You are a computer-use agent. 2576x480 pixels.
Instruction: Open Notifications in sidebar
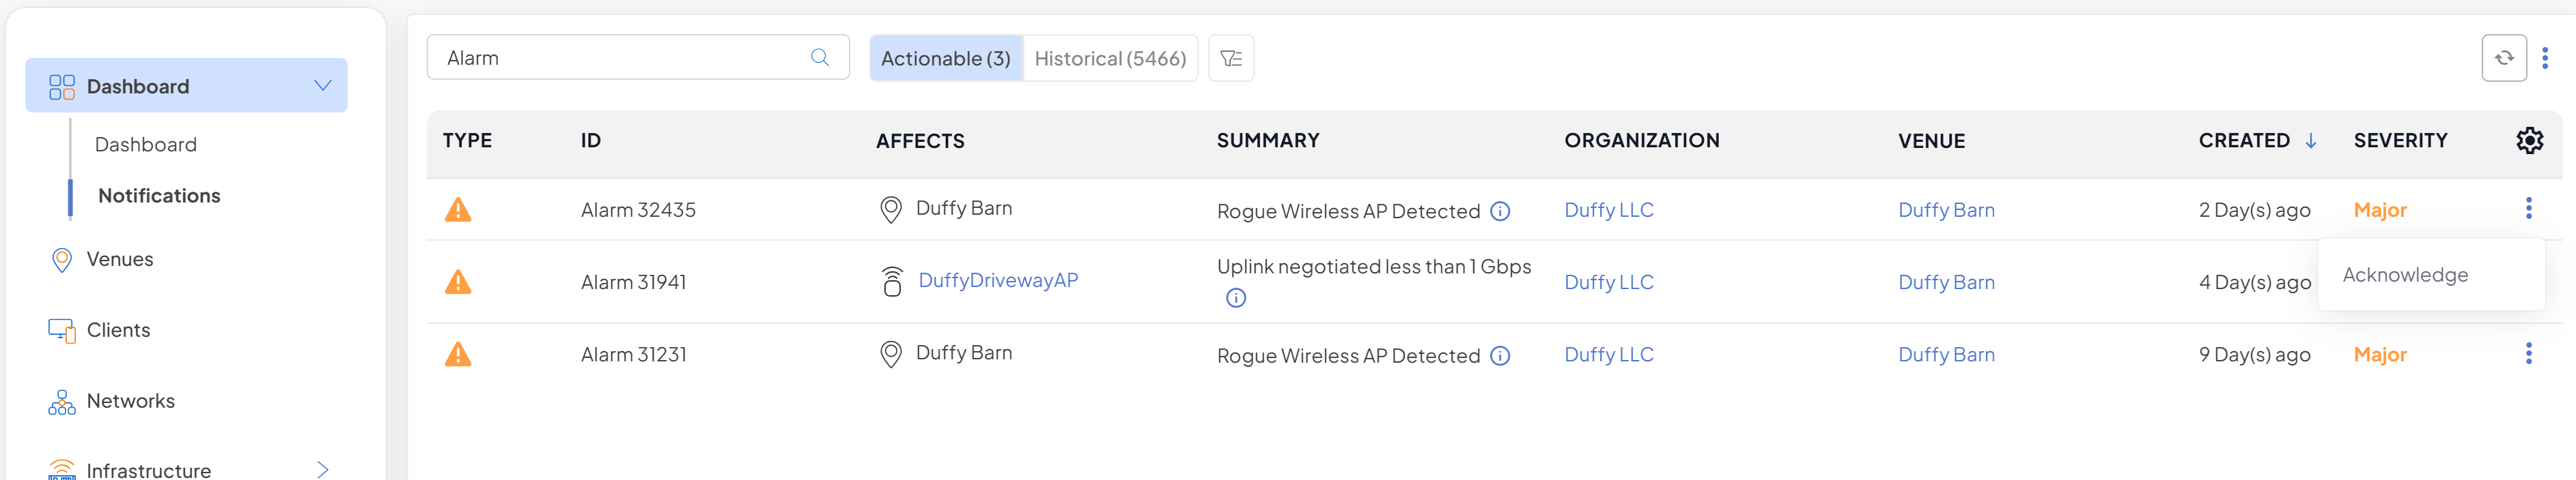coord(159,196)
